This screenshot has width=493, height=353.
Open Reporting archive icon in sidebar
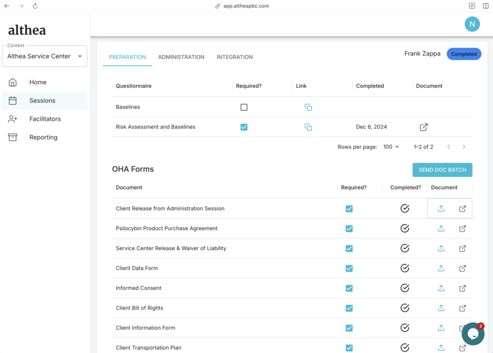coord(13,137)
